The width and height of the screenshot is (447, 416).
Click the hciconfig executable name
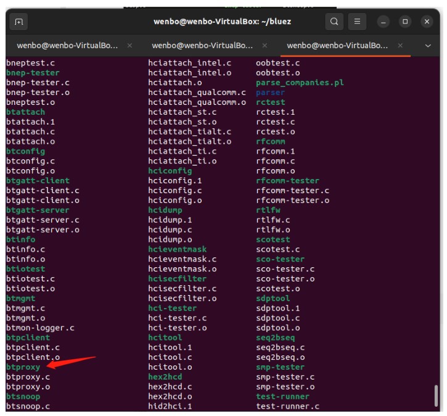pos(170,171)
